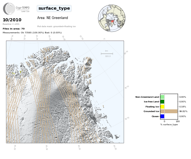The image size is (191, 159).
Task: Click the yellow Floating Ice swatch
Action: (x=162, y=107)
